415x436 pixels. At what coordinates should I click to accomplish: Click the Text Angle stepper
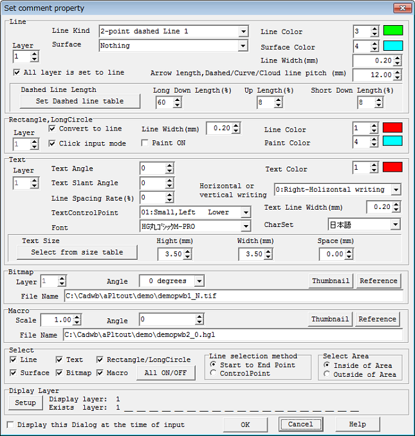coord(169,168)
